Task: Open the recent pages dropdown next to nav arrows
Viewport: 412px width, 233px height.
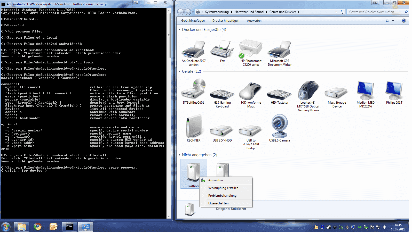Action: tap(193, 12)
